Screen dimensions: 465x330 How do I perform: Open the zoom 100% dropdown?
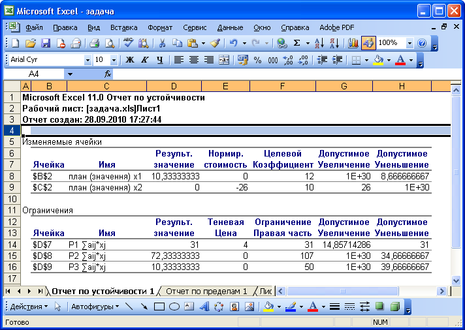click(409, 43)
